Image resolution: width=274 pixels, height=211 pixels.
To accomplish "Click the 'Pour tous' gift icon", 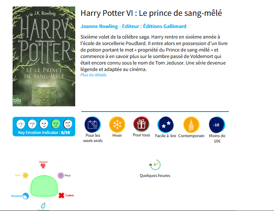I will [x=141, y=124].
